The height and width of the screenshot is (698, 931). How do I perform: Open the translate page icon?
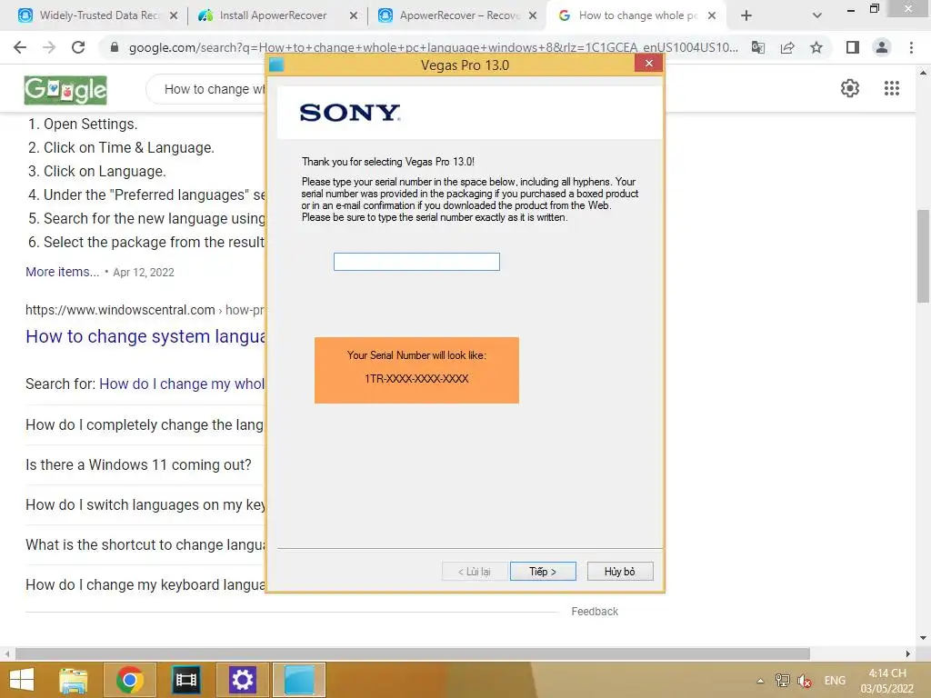(757, 47)
